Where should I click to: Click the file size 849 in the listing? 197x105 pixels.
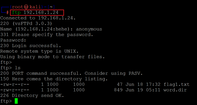point(119,90)
